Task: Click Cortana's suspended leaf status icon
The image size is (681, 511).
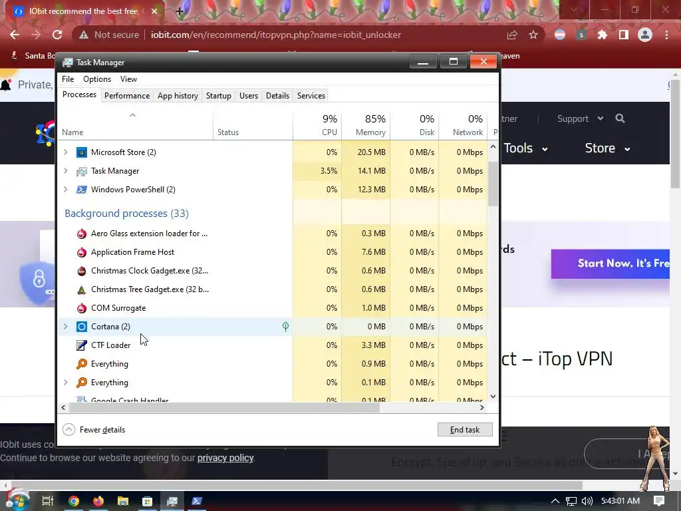Action: tap(285, 326)
